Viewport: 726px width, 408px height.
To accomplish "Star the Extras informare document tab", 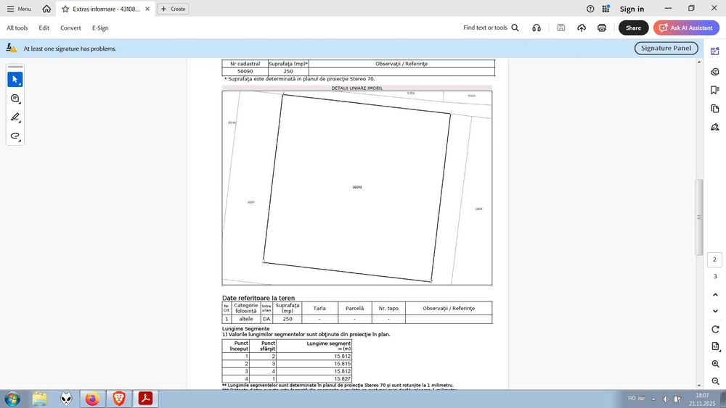I will 65,9.
